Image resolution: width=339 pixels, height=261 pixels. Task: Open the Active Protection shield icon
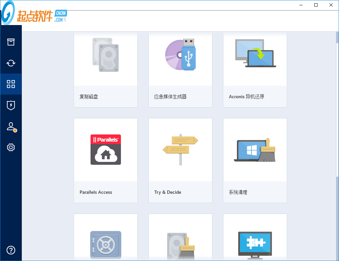(11, 105)
